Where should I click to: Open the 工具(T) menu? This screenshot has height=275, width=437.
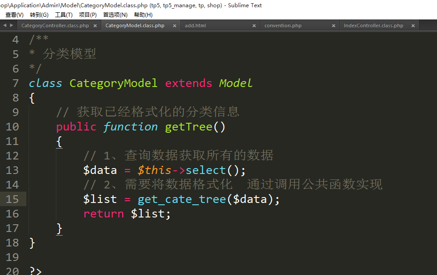click(x=64, y=15)
